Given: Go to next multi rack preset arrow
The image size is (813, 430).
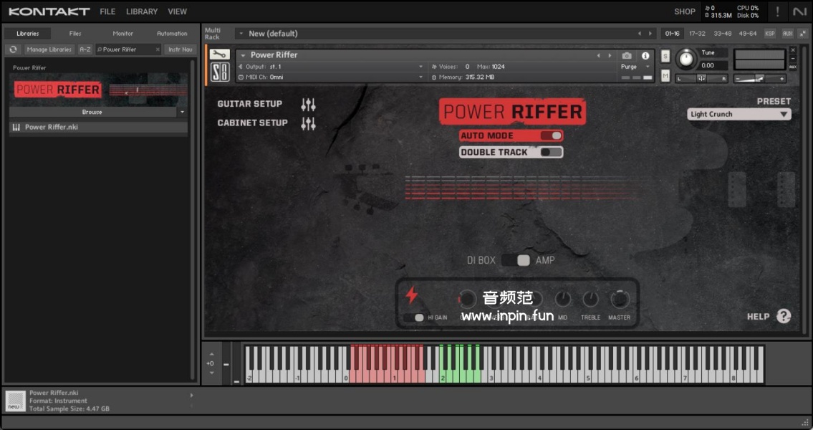Looking at the screenshot, I should pos(650,33).
